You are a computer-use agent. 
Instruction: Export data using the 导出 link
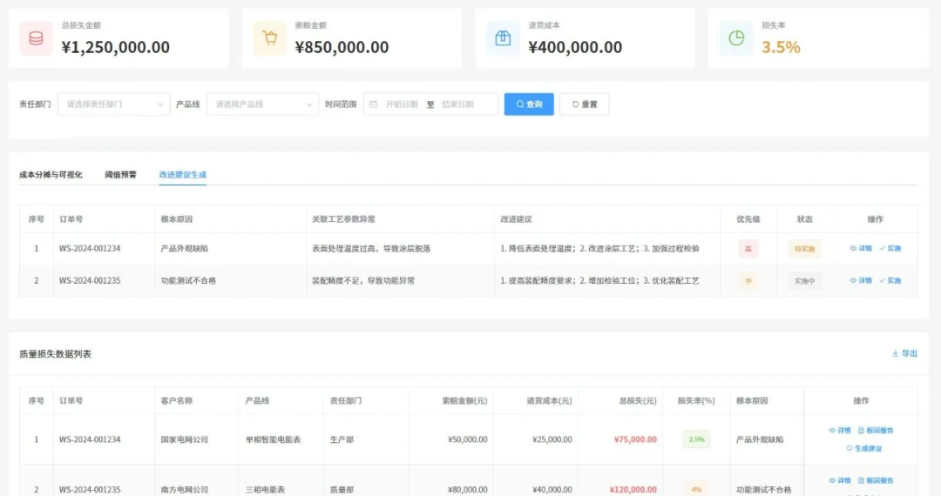[x=904, y=354]
